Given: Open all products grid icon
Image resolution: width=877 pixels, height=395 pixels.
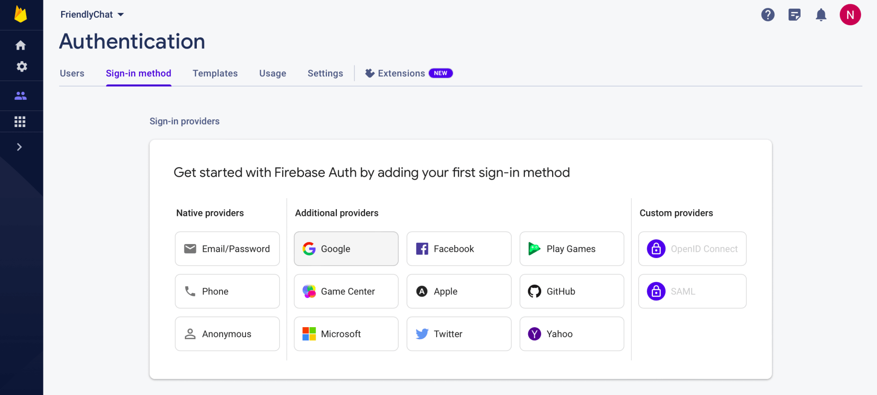Looking at the screenshot, I should pyautogui.click(x=20, y=122).
